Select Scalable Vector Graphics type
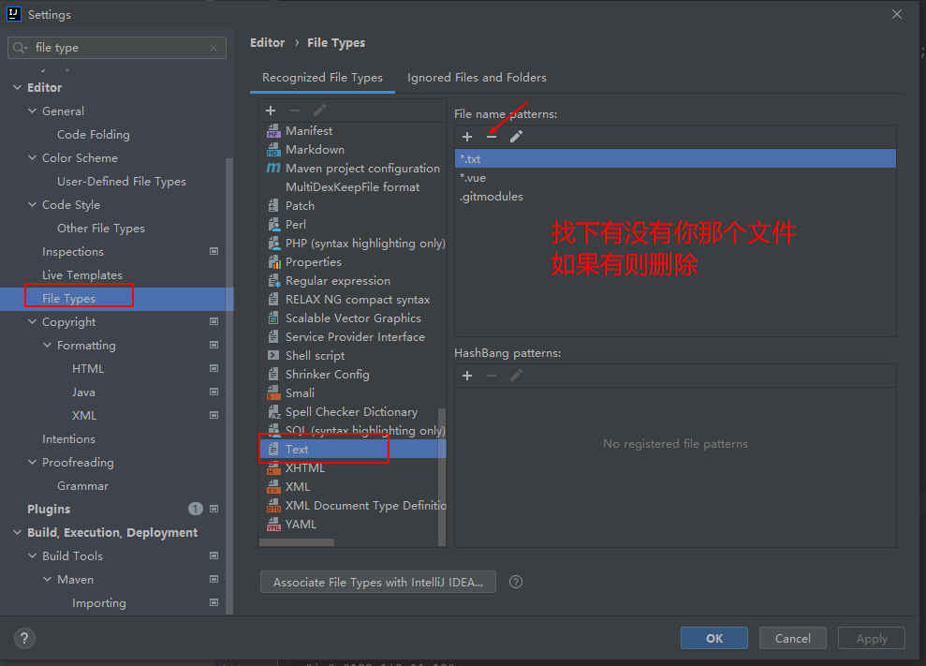Screen dimensions: 926x666 click(x=353, y=318)
